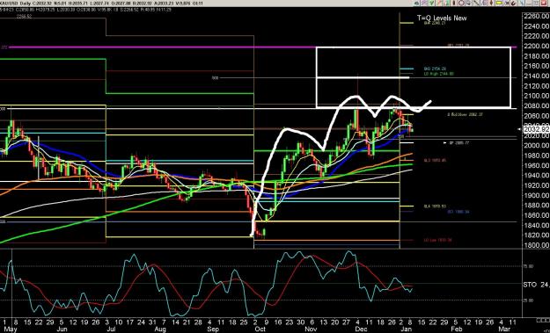The image size is (550, 333).
Task: Click the Rollover 2062 level label
Action: (x=466, y=114)
